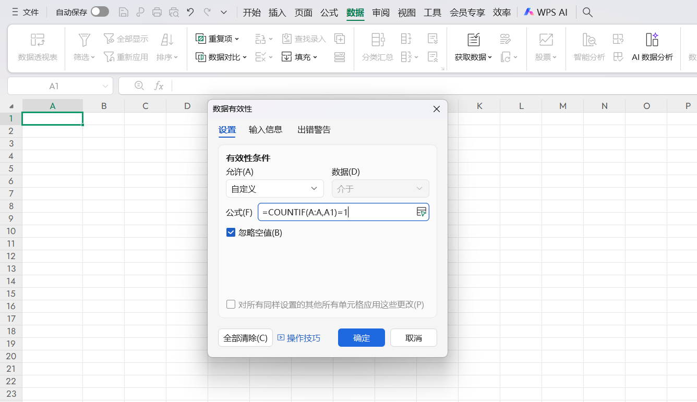Image resolution: width=697 pixels, height=402 pixels.
Task: Open the 操作技巧 link
Action: (x=299, y=338)
